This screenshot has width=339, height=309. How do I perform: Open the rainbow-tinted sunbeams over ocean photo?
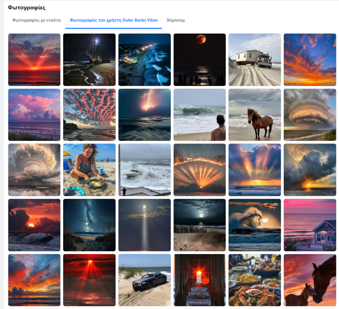click(255, 170)
